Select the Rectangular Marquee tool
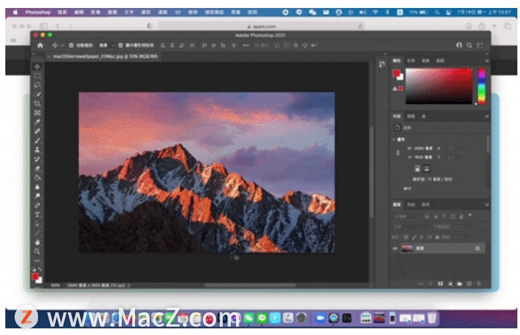The height and width of the screenshot is (335, 520). (37, 76)
